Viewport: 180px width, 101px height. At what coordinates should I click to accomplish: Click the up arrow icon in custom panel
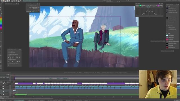(x=13, y=61)
